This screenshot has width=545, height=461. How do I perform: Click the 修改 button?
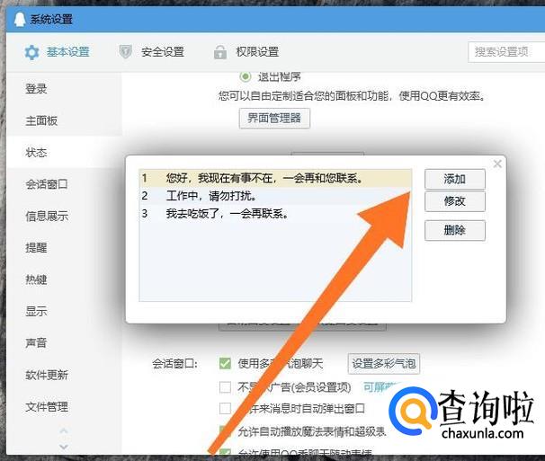(x=455, y=201)
